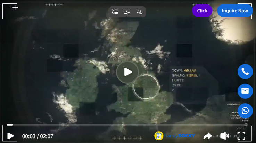
Task: Click the hancyROCKY logo
Action: [175, 136]
